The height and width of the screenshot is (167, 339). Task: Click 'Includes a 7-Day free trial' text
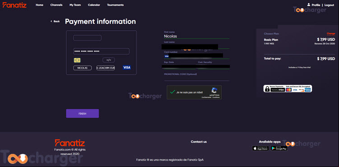pyautogui.click(x=299, y=67)
